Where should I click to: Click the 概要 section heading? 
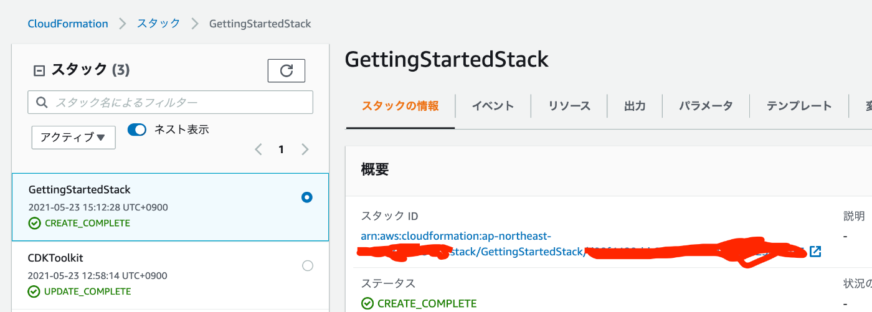(x=375, y=169)
